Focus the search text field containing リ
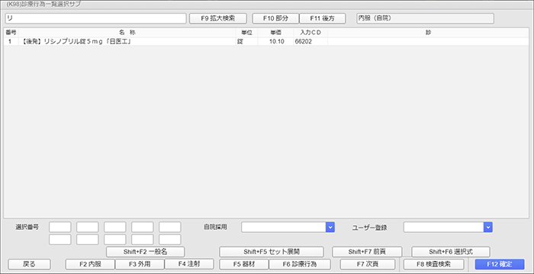534x274 pixels. [95, 18]
